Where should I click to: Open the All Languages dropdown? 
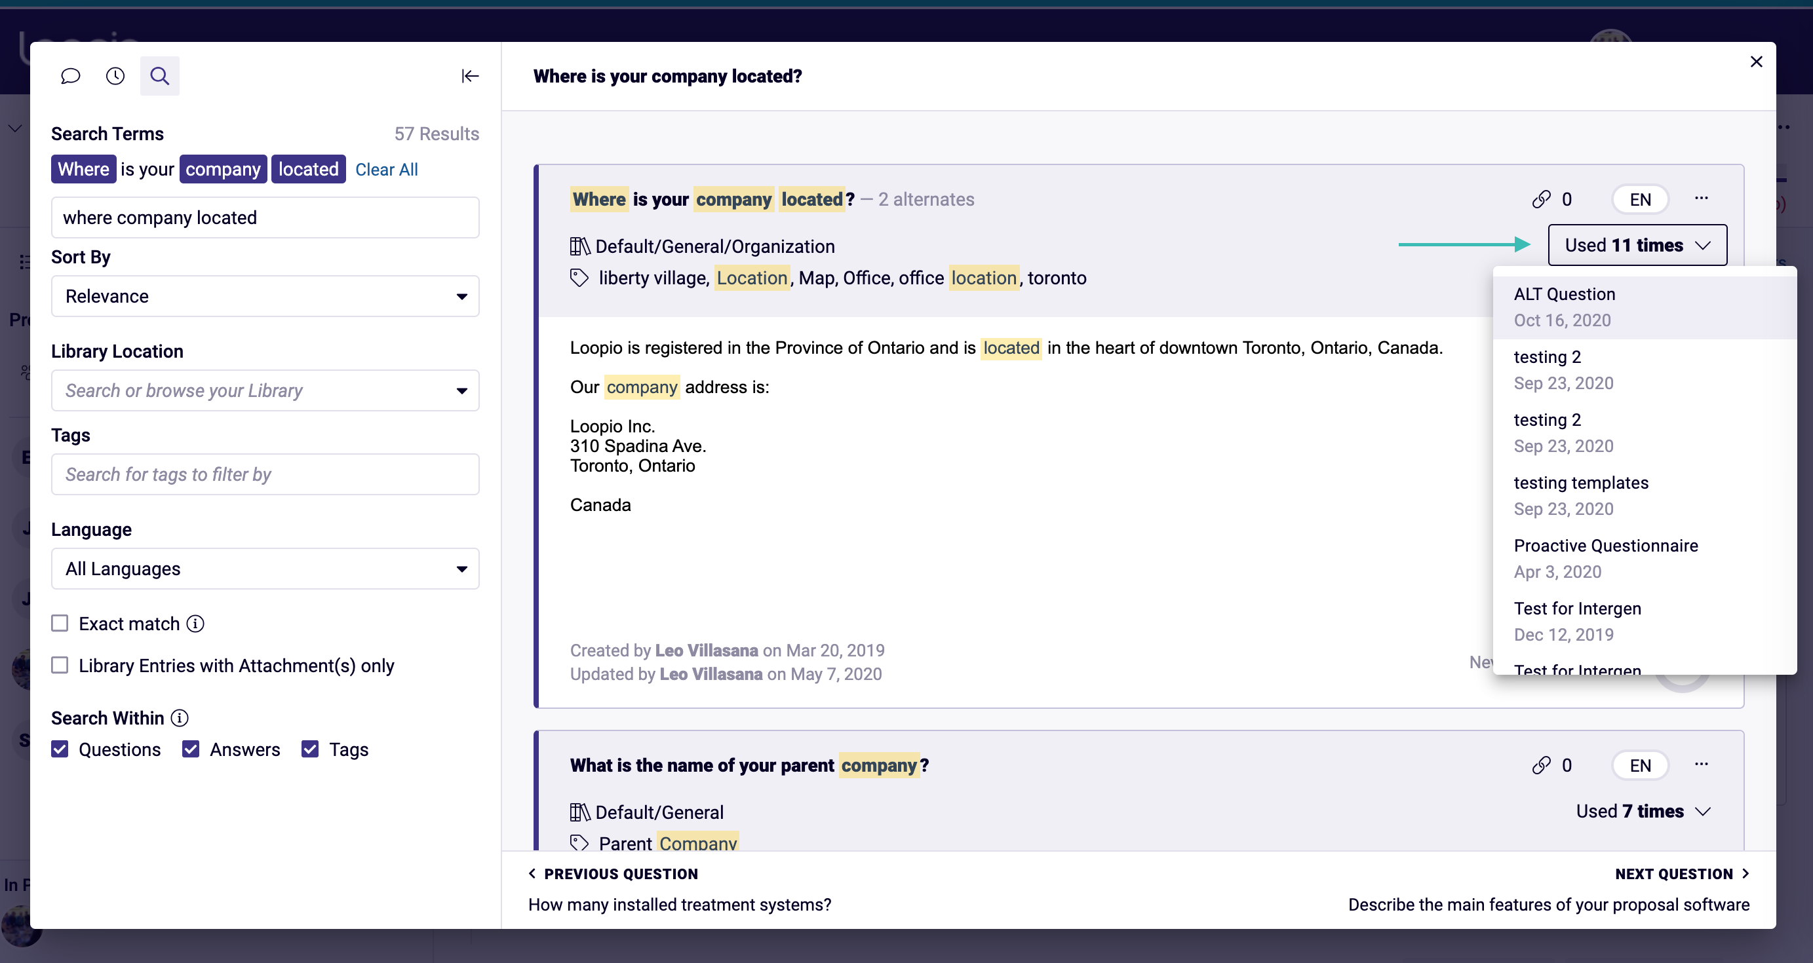(265, 569)
